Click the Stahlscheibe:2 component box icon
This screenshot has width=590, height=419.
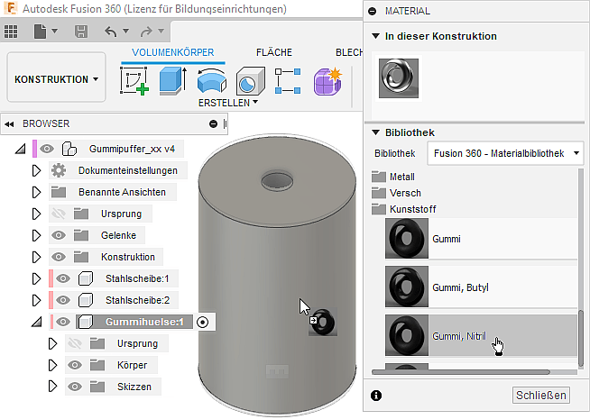pos(86,300)
